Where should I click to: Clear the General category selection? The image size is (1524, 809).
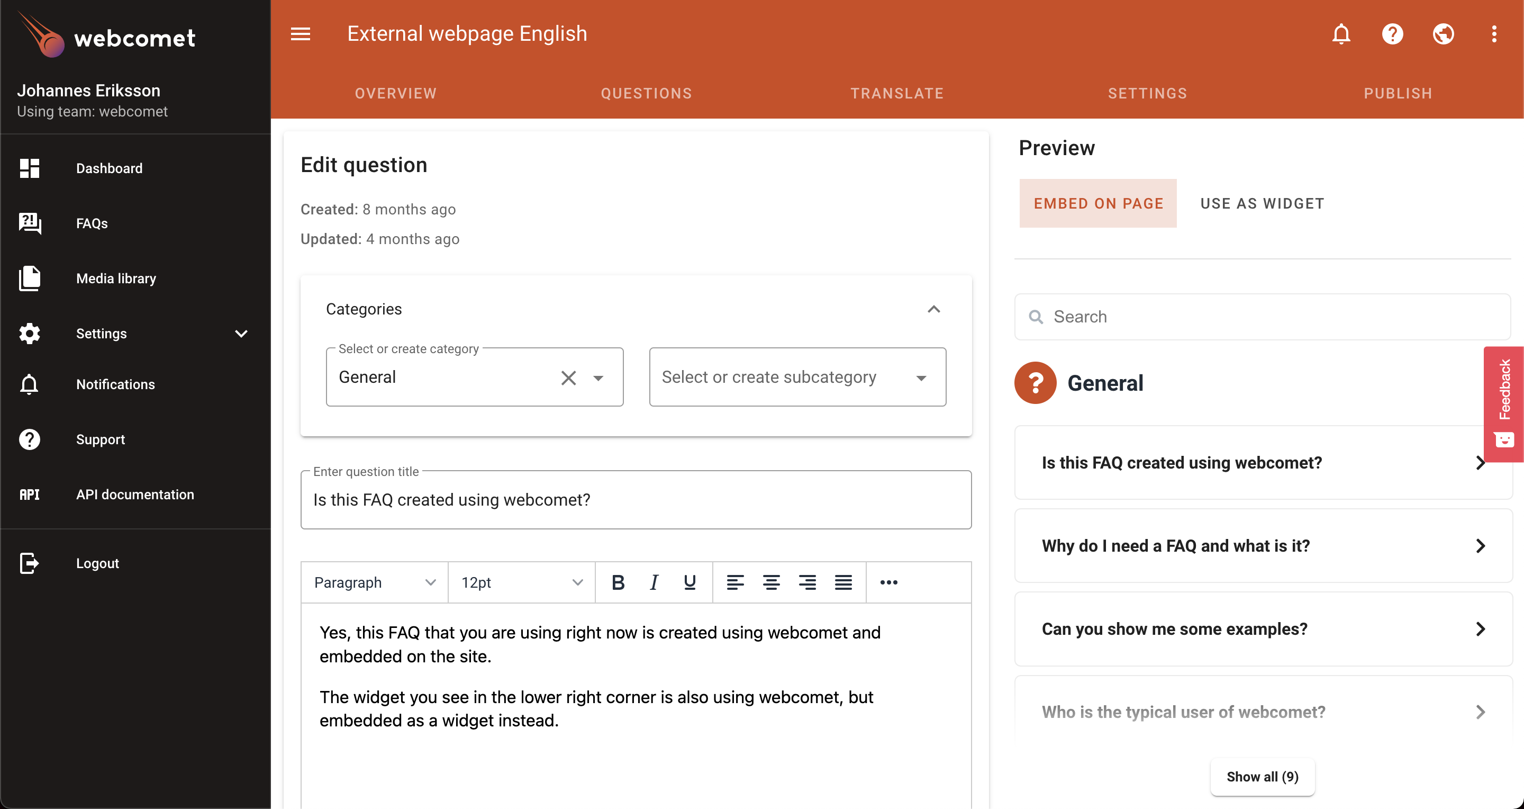[x=568, y=377]
